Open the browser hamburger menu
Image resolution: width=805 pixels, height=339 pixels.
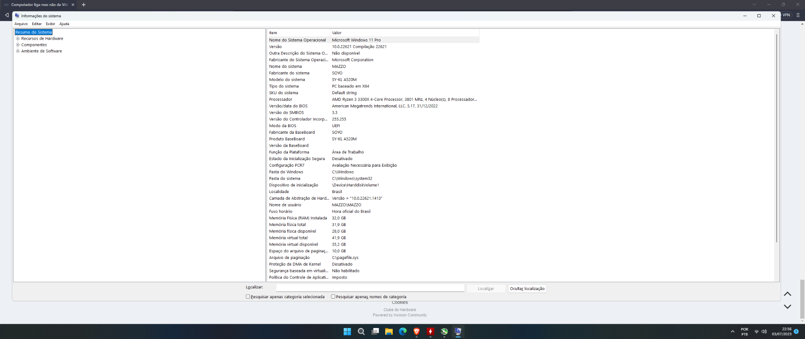tap(798, 15)
